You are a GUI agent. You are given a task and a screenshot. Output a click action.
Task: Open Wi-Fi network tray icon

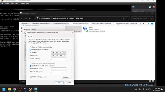[144, 89]
